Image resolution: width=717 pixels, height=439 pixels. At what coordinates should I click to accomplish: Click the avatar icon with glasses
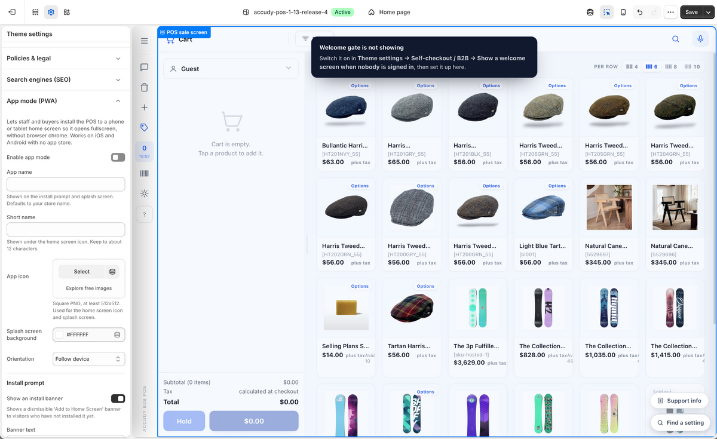(x=590, y=12)
